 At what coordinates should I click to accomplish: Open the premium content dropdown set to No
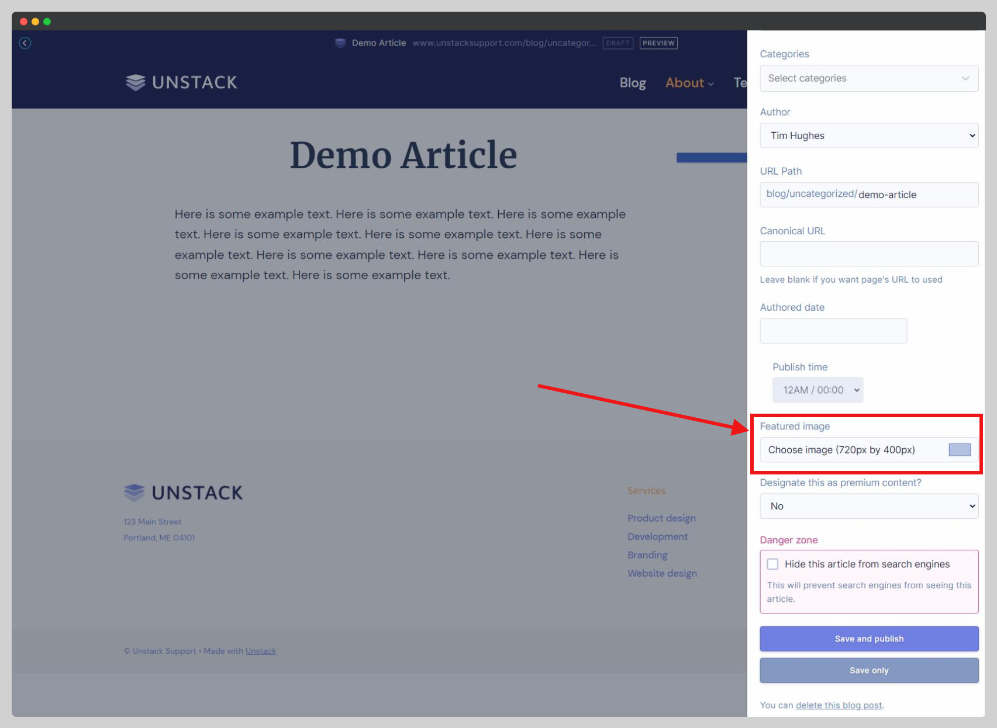click(x=868, y=506)
